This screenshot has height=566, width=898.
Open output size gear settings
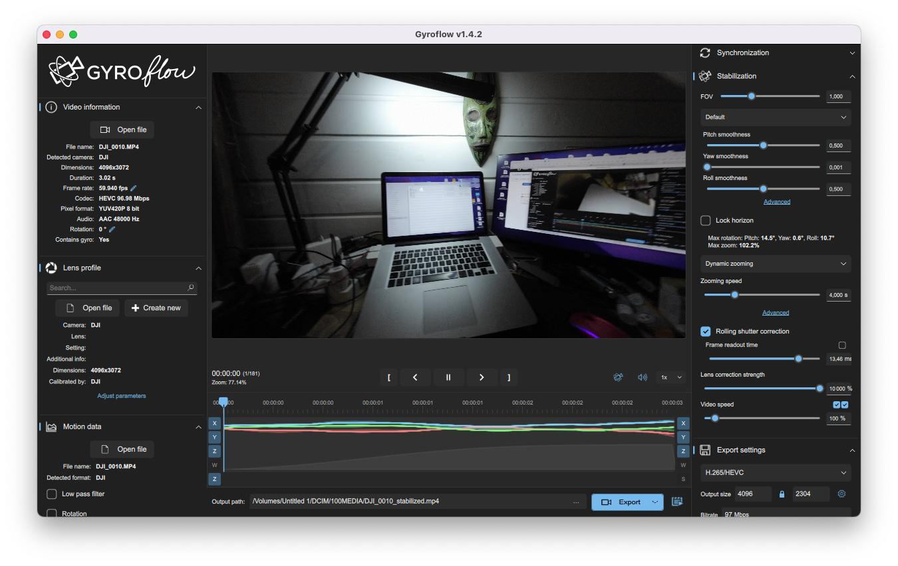(841, 494)
